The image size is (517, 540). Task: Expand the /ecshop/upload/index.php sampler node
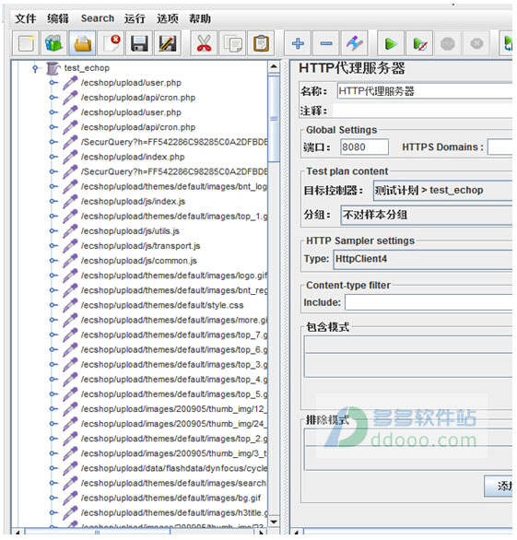(x=53, y=157)
